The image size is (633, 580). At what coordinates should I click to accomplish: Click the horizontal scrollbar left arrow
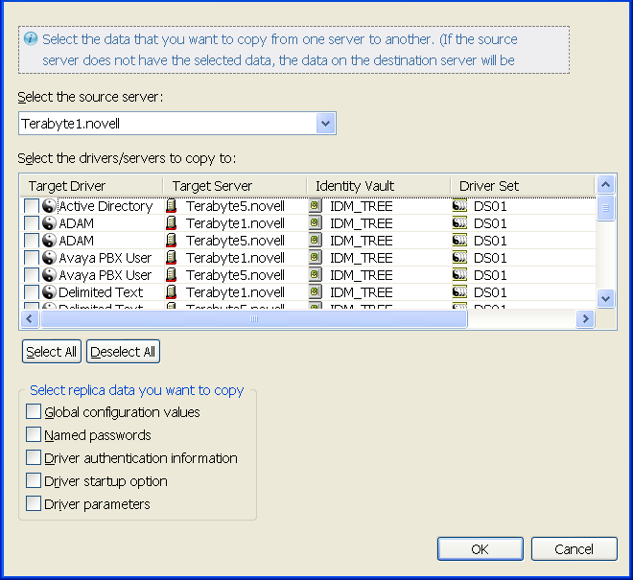pyautogui.click(x=30, y=319)
